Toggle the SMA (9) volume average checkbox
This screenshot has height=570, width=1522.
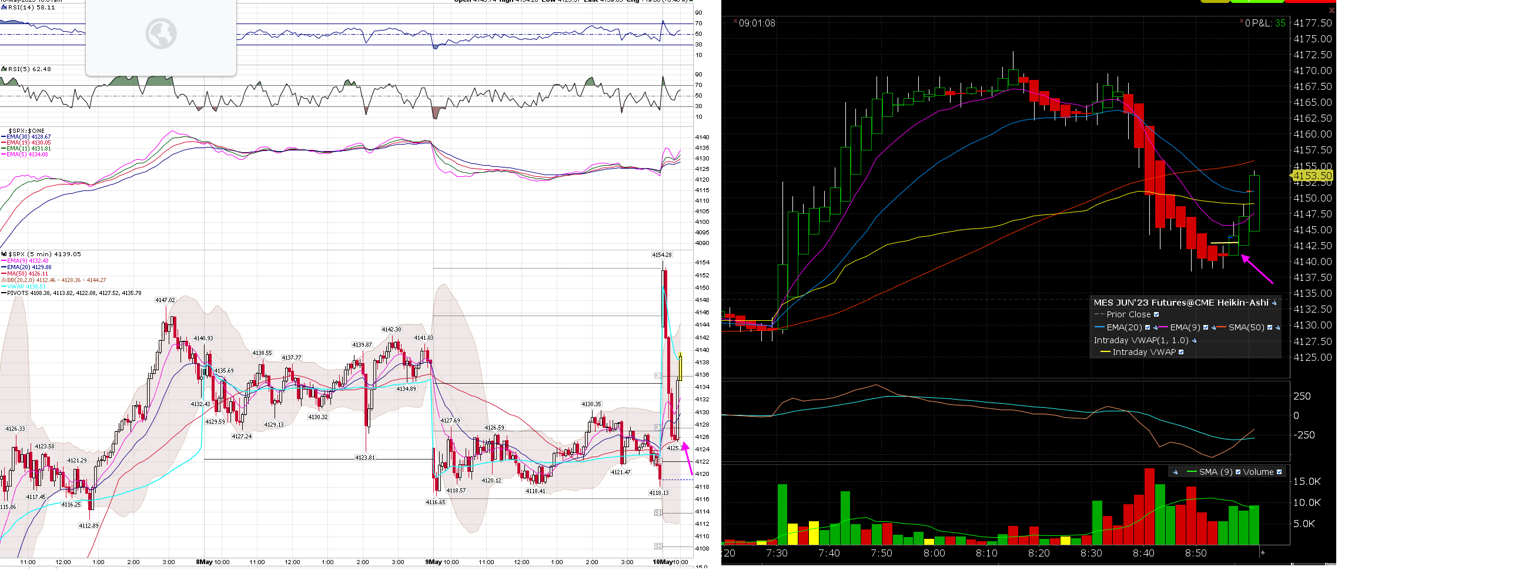[x=1238, y=472]
